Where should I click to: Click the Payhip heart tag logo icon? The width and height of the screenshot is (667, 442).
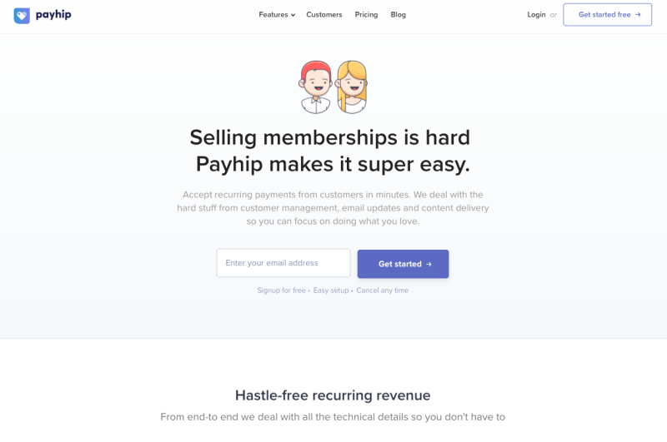coord(22,16)
